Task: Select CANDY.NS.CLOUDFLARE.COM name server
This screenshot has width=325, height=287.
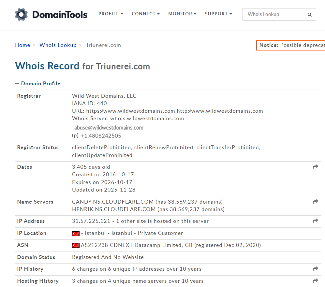Action: tap(113, 202)
